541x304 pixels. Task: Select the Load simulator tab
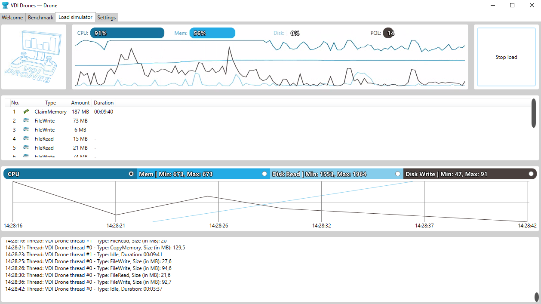[75, 17]
